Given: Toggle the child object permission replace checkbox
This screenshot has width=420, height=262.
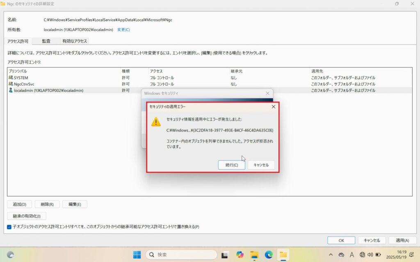Looking at the screenshot, I should tap(9, 227).
